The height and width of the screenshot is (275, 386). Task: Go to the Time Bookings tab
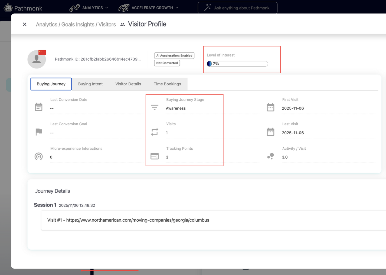pyautogui.click(x=167, y=84)
